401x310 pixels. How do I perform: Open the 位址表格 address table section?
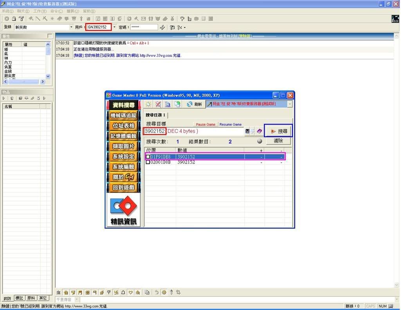click(x=123, y=125)
